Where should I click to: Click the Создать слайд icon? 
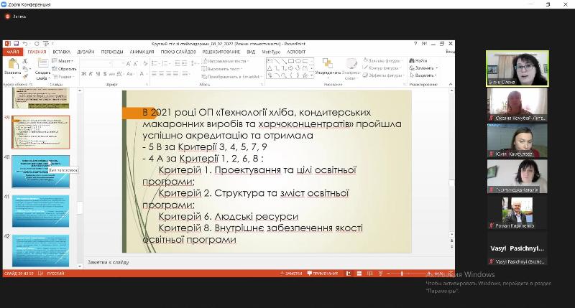(x=43, y=63)
